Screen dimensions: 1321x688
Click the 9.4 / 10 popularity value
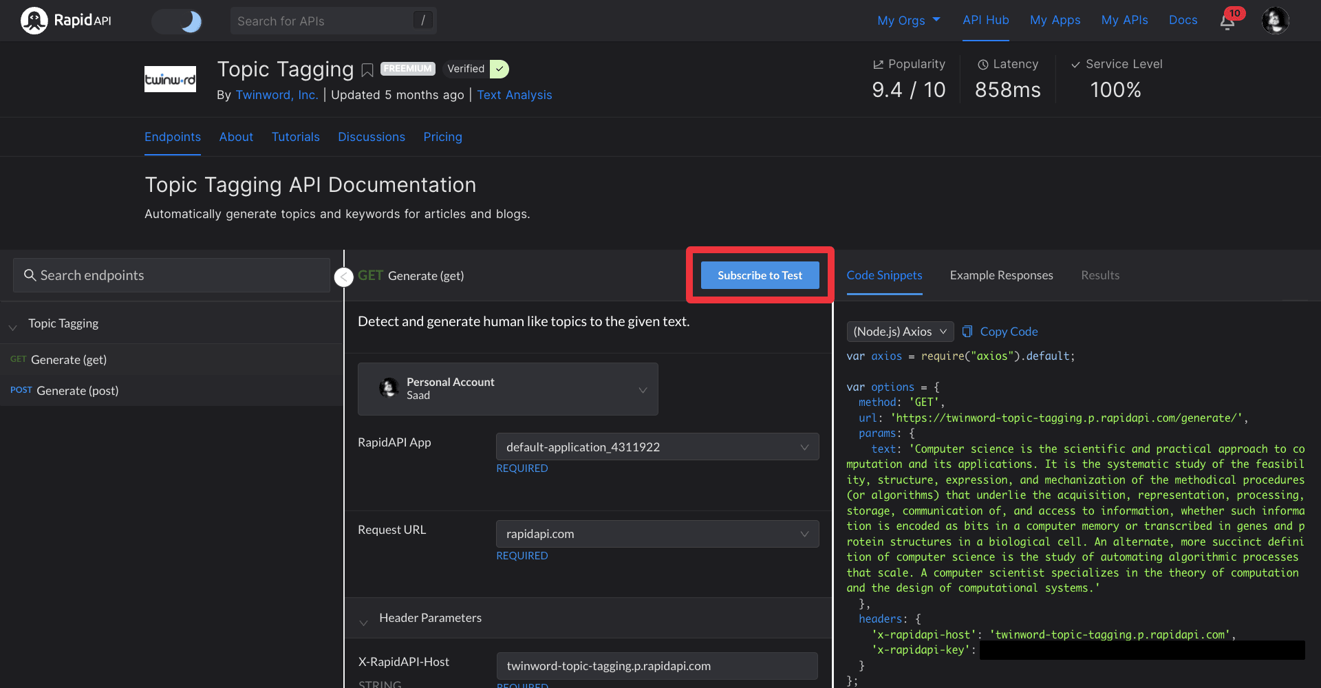click(x=909, y=89)
